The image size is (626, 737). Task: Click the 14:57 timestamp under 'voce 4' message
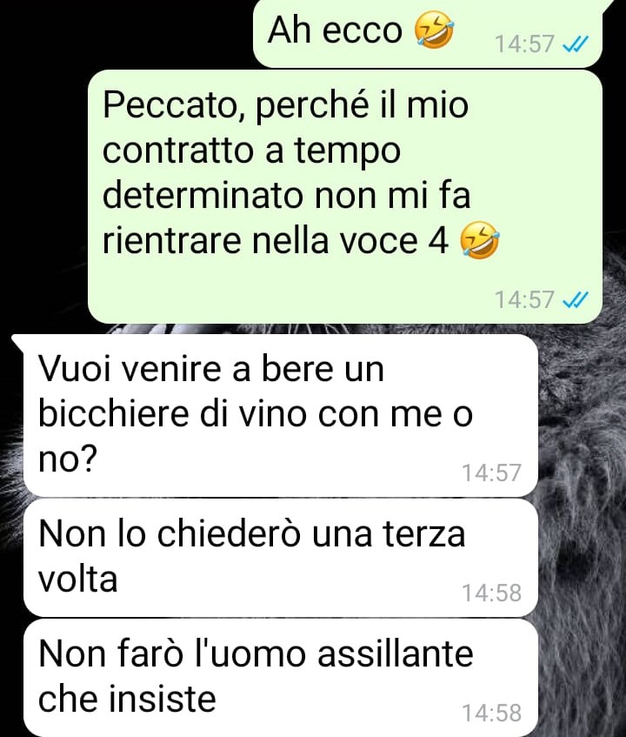(524, 299)
